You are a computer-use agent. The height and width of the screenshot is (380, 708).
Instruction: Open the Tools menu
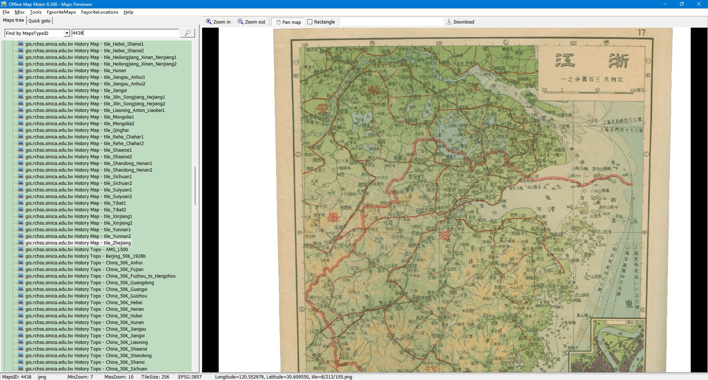click(x=35, y=12)
